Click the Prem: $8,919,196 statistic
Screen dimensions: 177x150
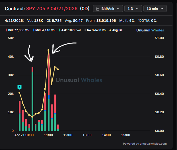(x=101, y=21)
